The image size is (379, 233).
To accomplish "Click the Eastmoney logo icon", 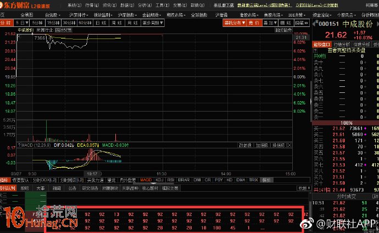I will tap(1, 5).
